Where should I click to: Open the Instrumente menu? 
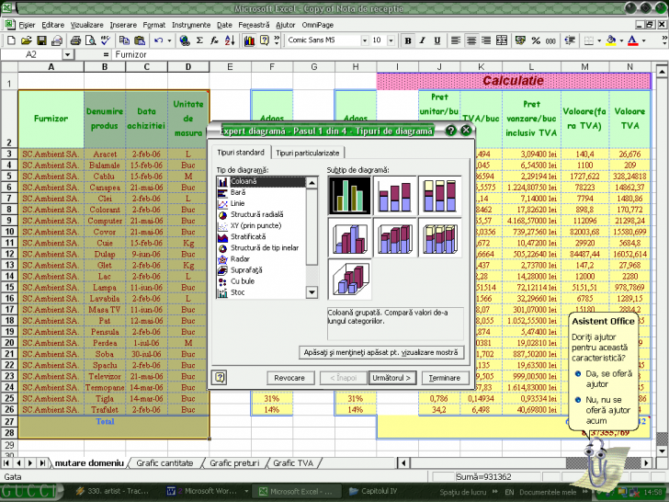pyautogui.click(x=191, y=25)
